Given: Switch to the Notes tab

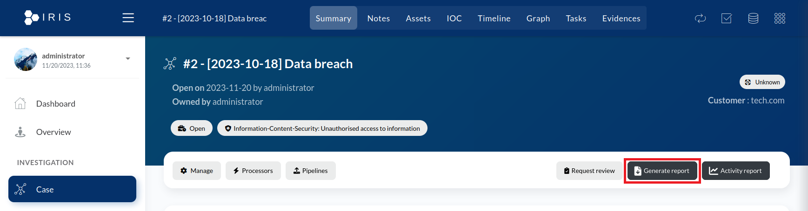Looking at the screenshot, I should (x=378, y=19).
